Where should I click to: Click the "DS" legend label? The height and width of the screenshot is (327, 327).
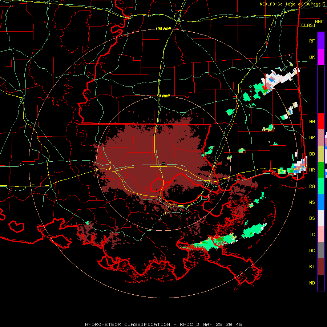coord(312,218)
